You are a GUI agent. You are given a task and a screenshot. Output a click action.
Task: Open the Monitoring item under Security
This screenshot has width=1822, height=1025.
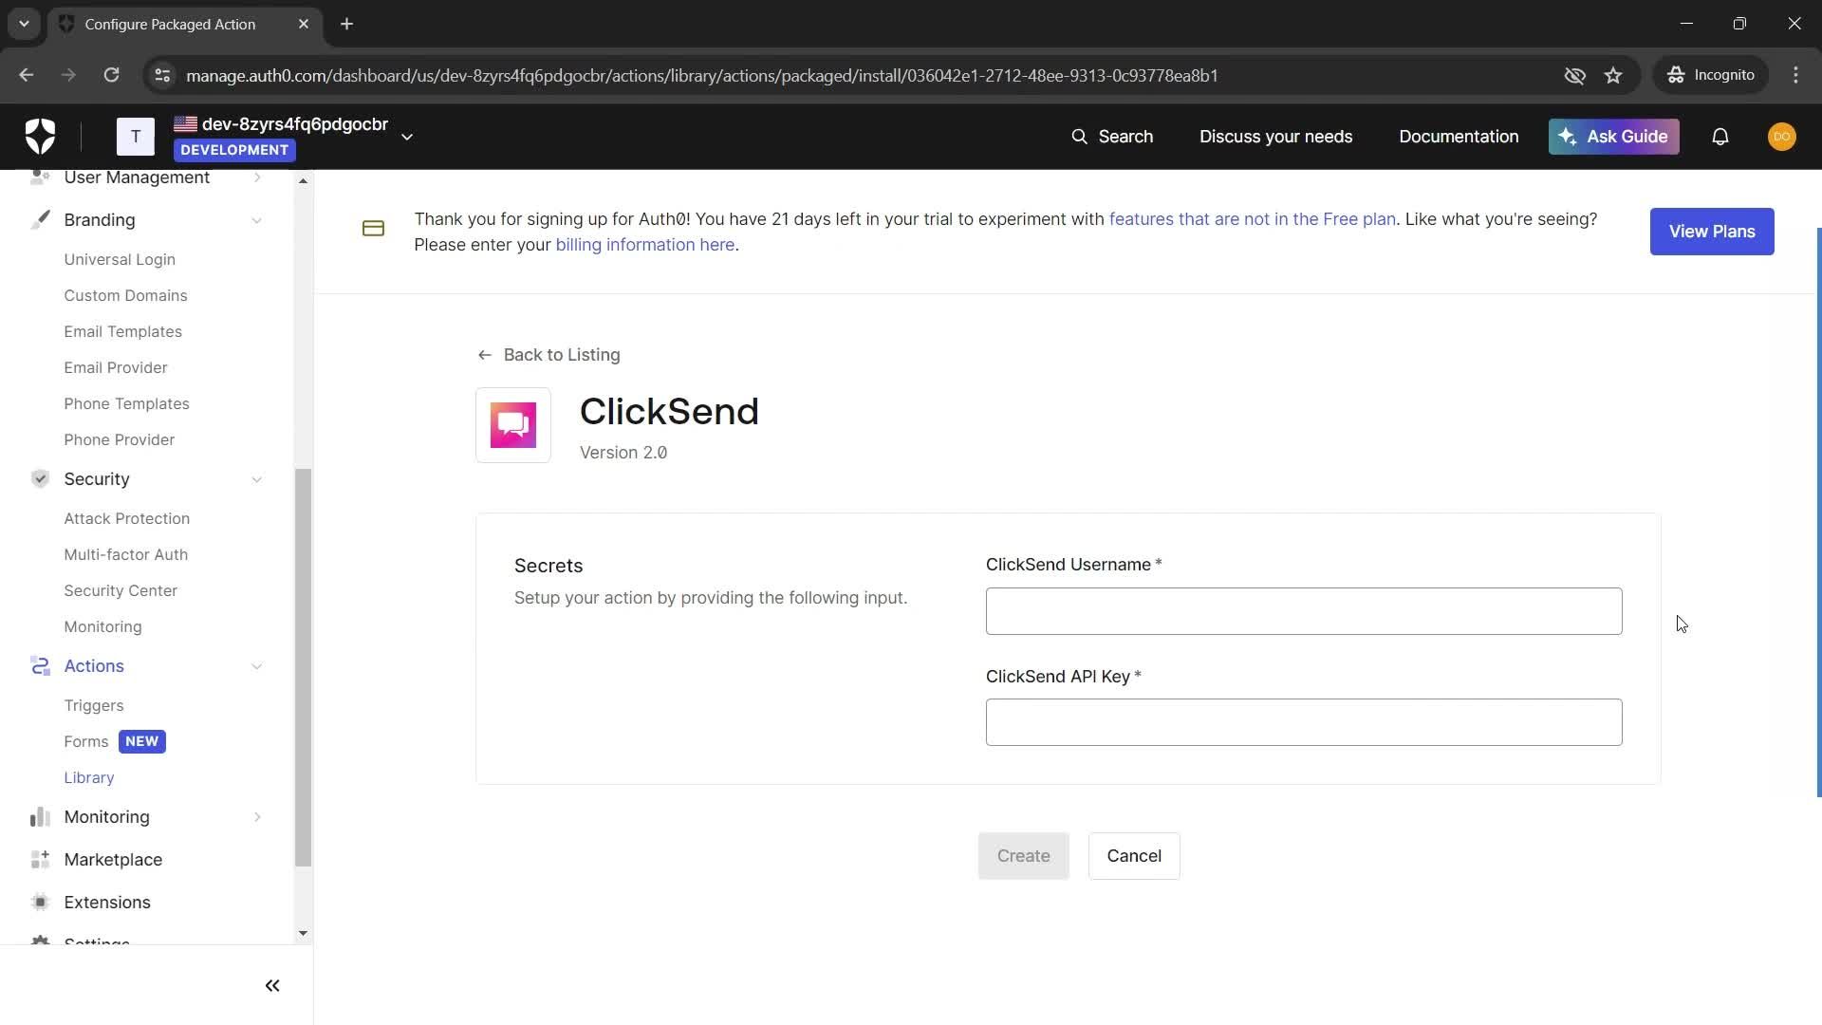(x=102, y=626)
